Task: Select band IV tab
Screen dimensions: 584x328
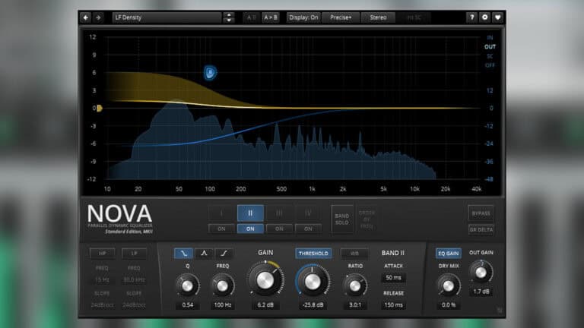Action: (x=308, y=213)
